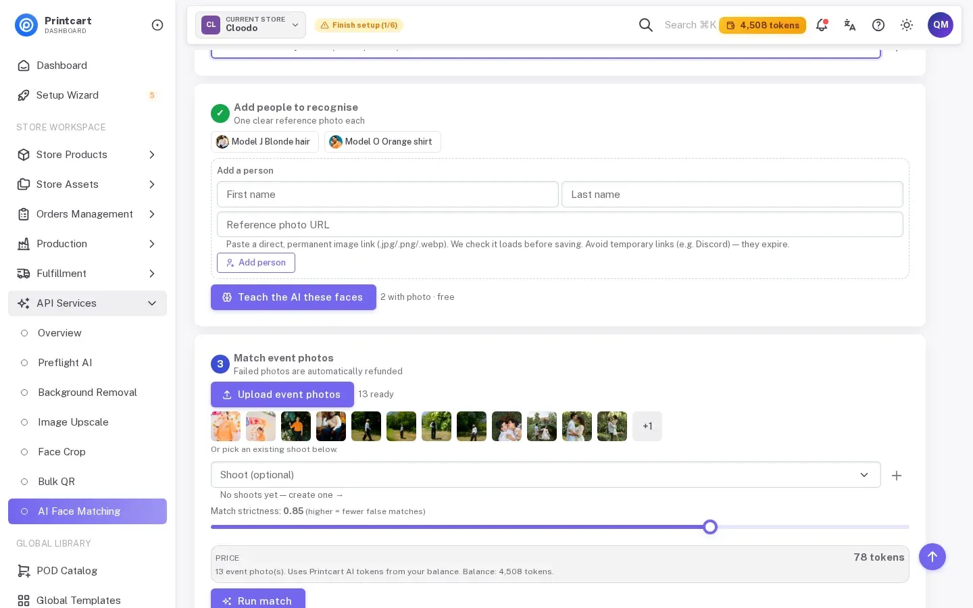This screenshot has width=973, height=608.
Task: Focus the First name field
Action: tap(388, 195)
